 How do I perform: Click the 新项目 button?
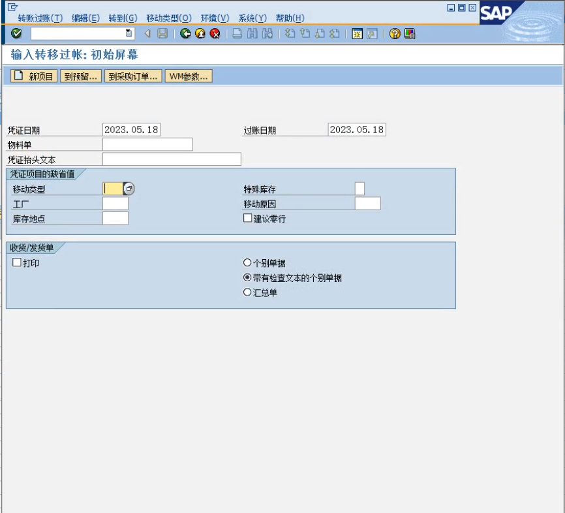[34, 76]
